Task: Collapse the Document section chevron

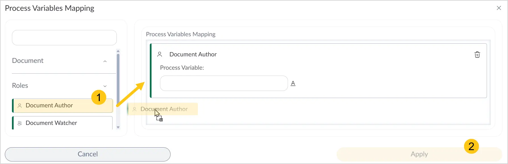Action: 105,61
